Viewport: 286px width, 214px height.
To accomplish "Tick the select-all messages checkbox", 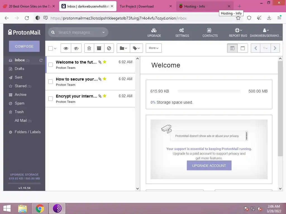I will [x=51, y=48].
